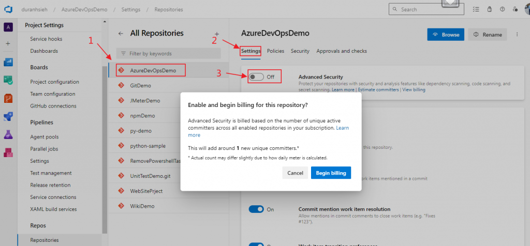The image size is (530, 246).
Task: Open the work items checklist icon in header
Action: point(476,9)
